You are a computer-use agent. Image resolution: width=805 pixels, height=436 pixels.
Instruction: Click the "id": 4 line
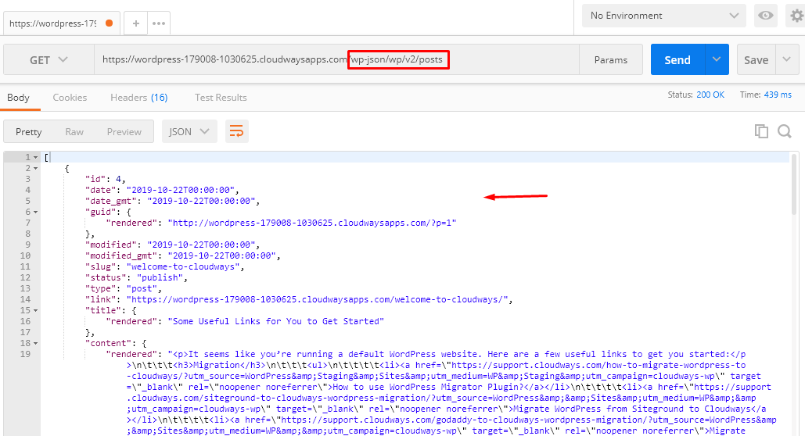coord(106,179)
